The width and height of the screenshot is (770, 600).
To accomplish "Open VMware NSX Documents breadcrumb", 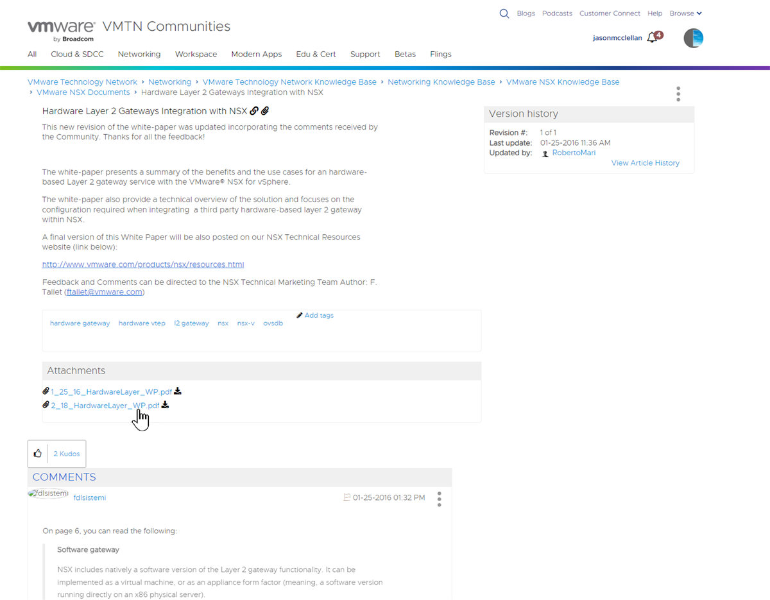I will tap(83, 92).
